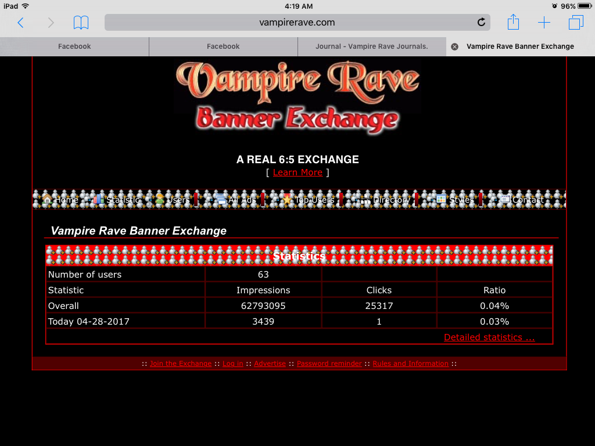Viewport: 595px width, 446px height.
Task: Open Rules and Information link
Action: tap(411, 364)
